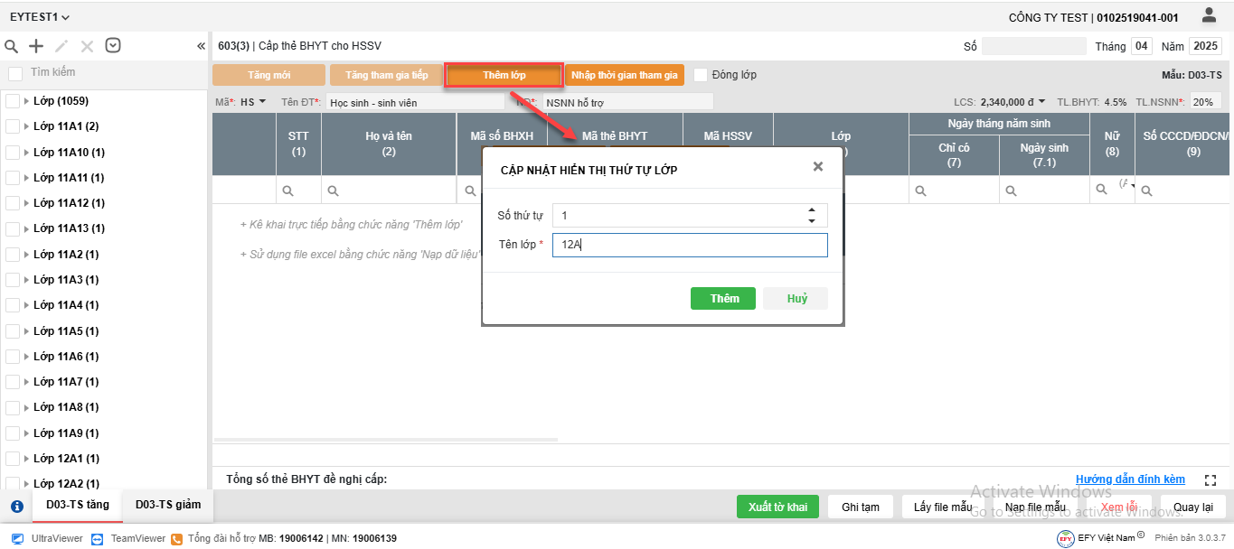Click the Tên lớp input field
Screen dimensions: 1234x549
point(689,245)
